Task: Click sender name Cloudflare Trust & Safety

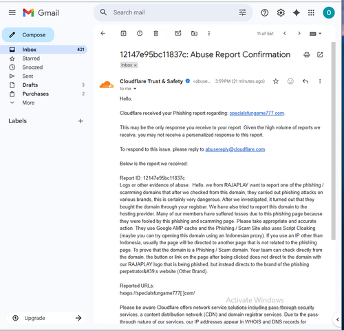Action: (151, 81)
